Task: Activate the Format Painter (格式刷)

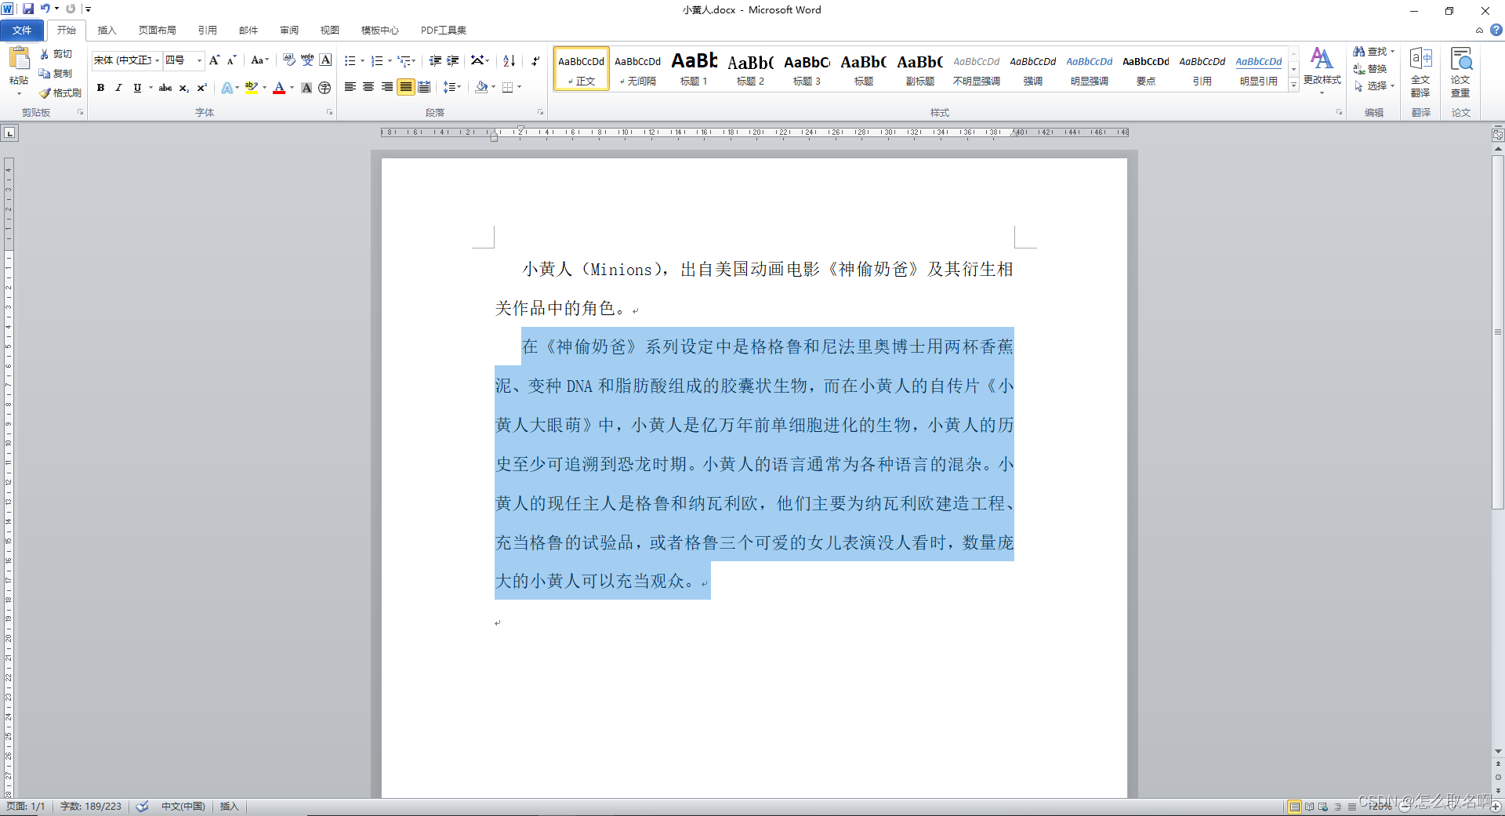Action: pos(60,92)
